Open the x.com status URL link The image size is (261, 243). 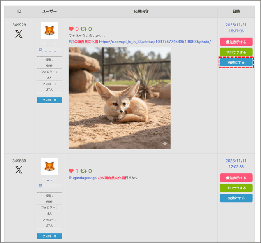point(156,41)
